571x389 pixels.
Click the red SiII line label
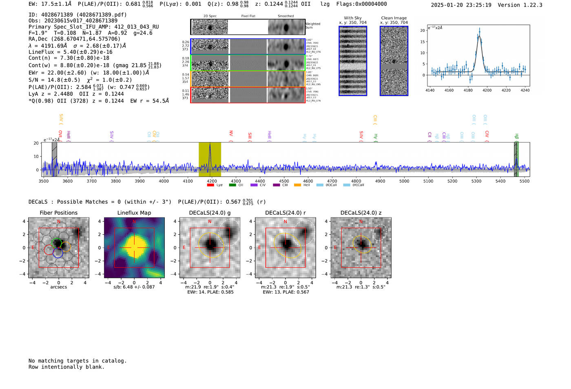(x=250, y=136)
